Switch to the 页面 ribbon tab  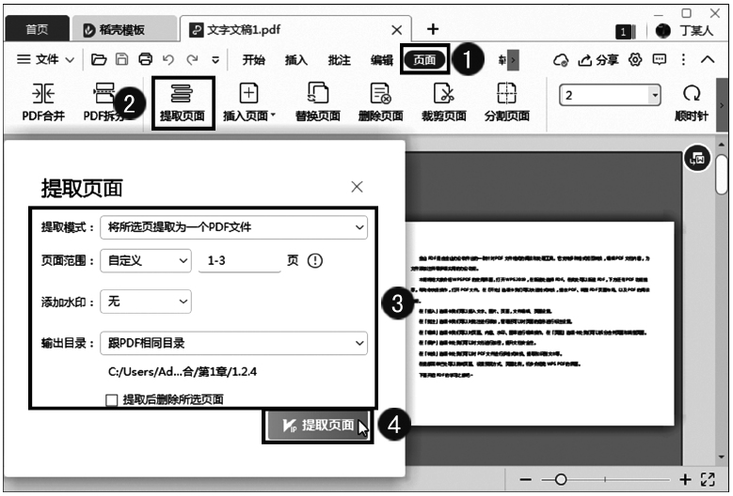coord(424,60)
